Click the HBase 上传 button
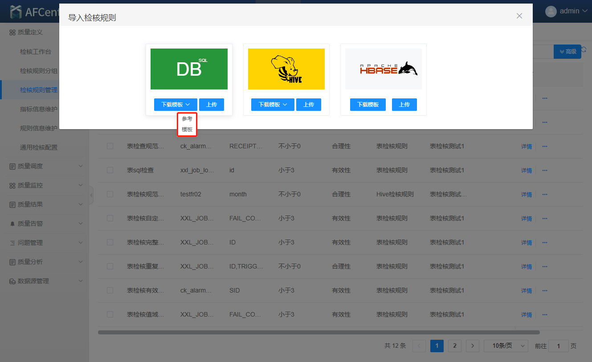This screenshot has height=362, width=592. [404, 105]
